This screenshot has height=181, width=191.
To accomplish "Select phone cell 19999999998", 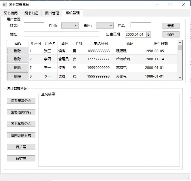I will [x=101, y=76].
